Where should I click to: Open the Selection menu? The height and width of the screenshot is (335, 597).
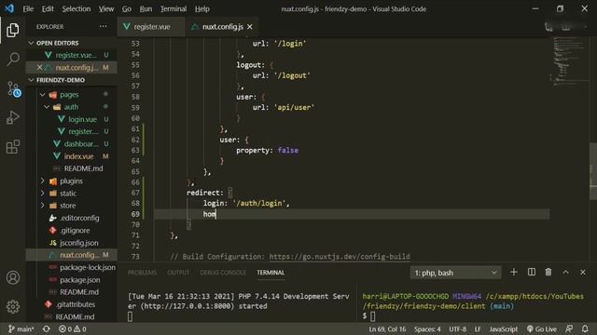[x=76, y=8]
